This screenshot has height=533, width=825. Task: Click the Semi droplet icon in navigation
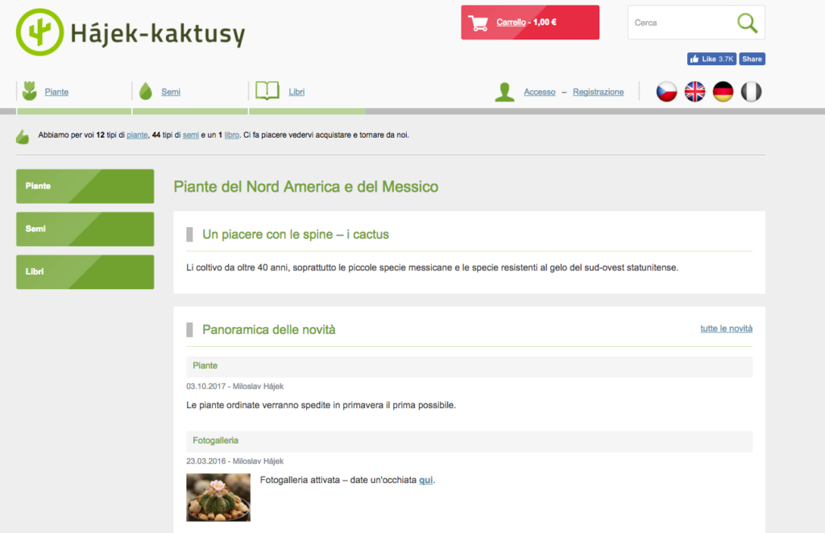pyautogui.click(x=146, y=91)
